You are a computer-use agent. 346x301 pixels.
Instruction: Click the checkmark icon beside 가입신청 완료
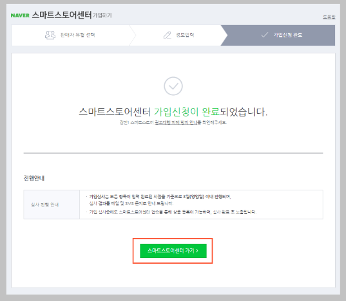click(x=265, y=35)
